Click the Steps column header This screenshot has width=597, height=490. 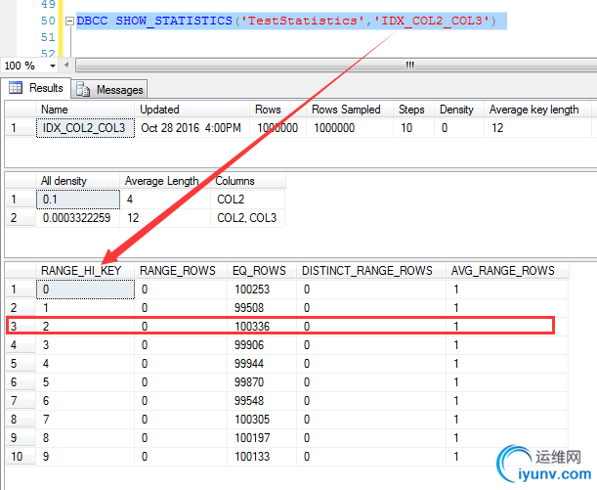tap(414, 110)
